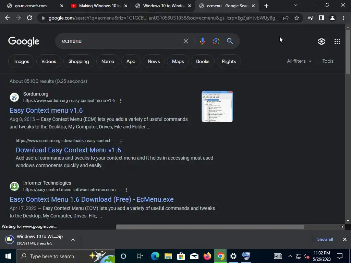Open Easy Context menu v1.6 result
The height and width of the screenshot is (263, 351).
tap(46, 110)
